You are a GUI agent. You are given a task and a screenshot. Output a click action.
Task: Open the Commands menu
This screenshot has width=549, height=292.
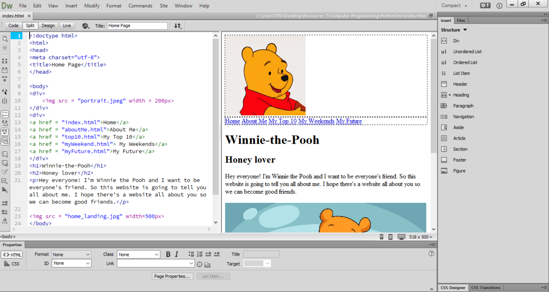tap(140, 6)
